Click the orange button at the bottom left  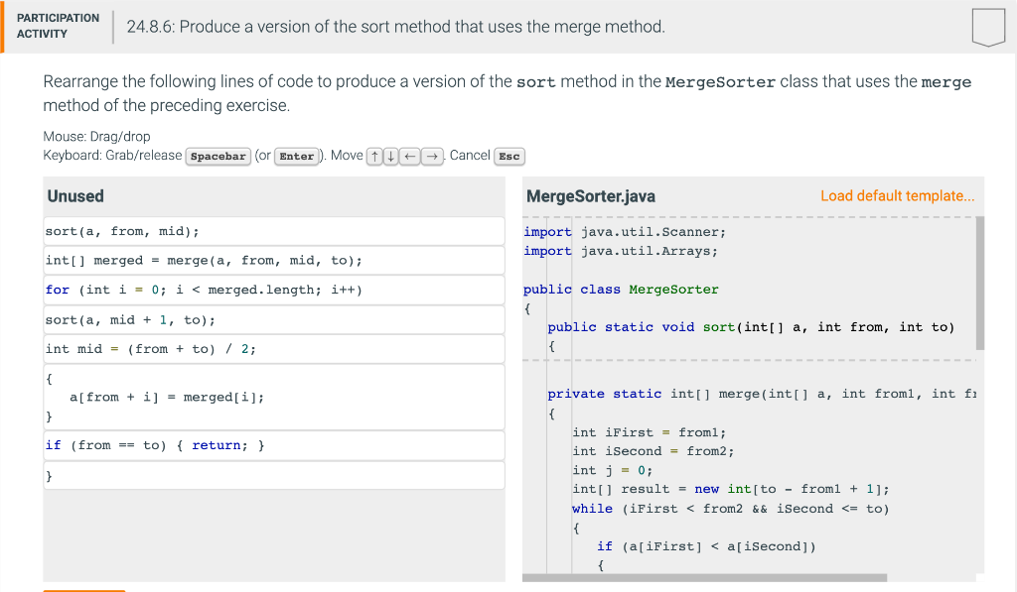pyautogui.click(x=83, y=589)
